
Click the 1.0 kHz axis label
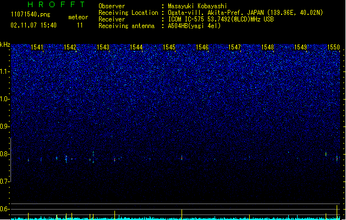[x=4, y=99]
